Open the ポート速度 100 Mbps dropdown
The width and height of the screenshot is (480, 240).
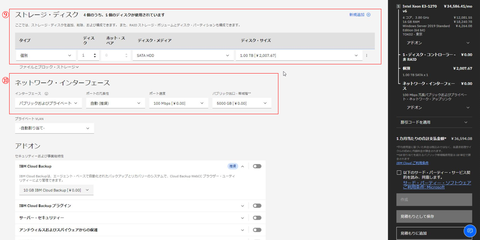[179, 103]
